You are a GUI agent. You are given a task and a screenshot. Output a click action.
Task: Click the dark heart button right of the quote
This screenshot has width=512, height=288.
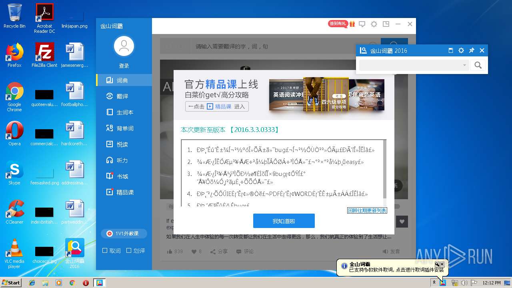402,221
